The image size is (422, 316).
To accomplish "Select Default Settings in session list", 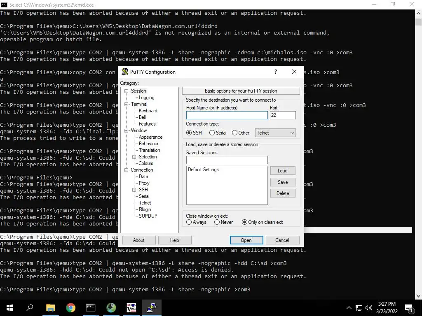I will (203, 170).
